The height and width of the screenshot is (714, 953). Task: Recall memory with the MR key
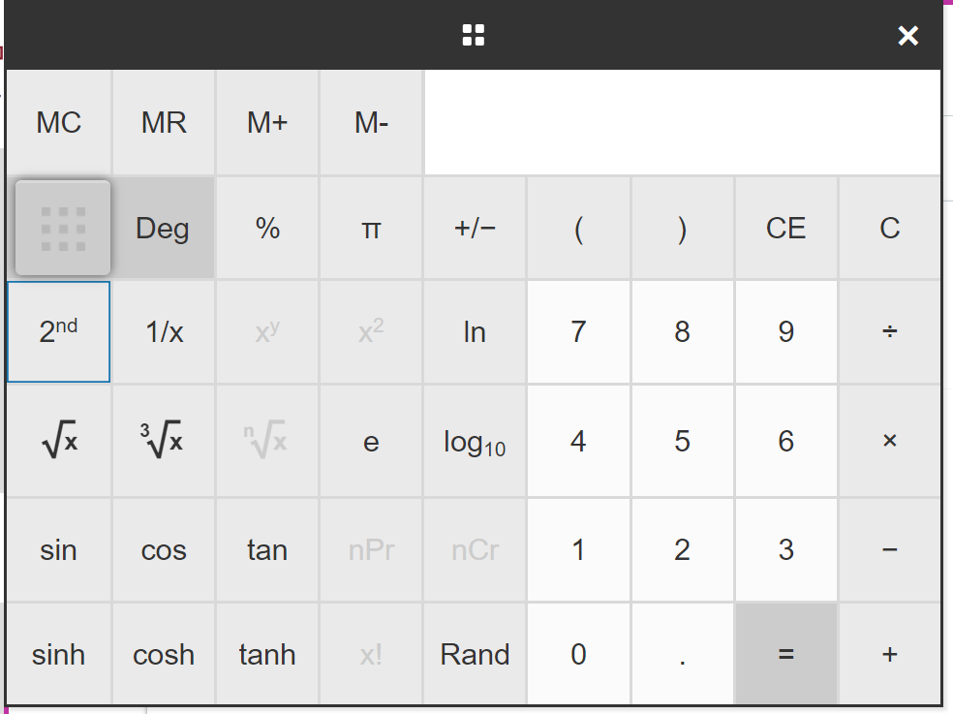tap(164, 123)
